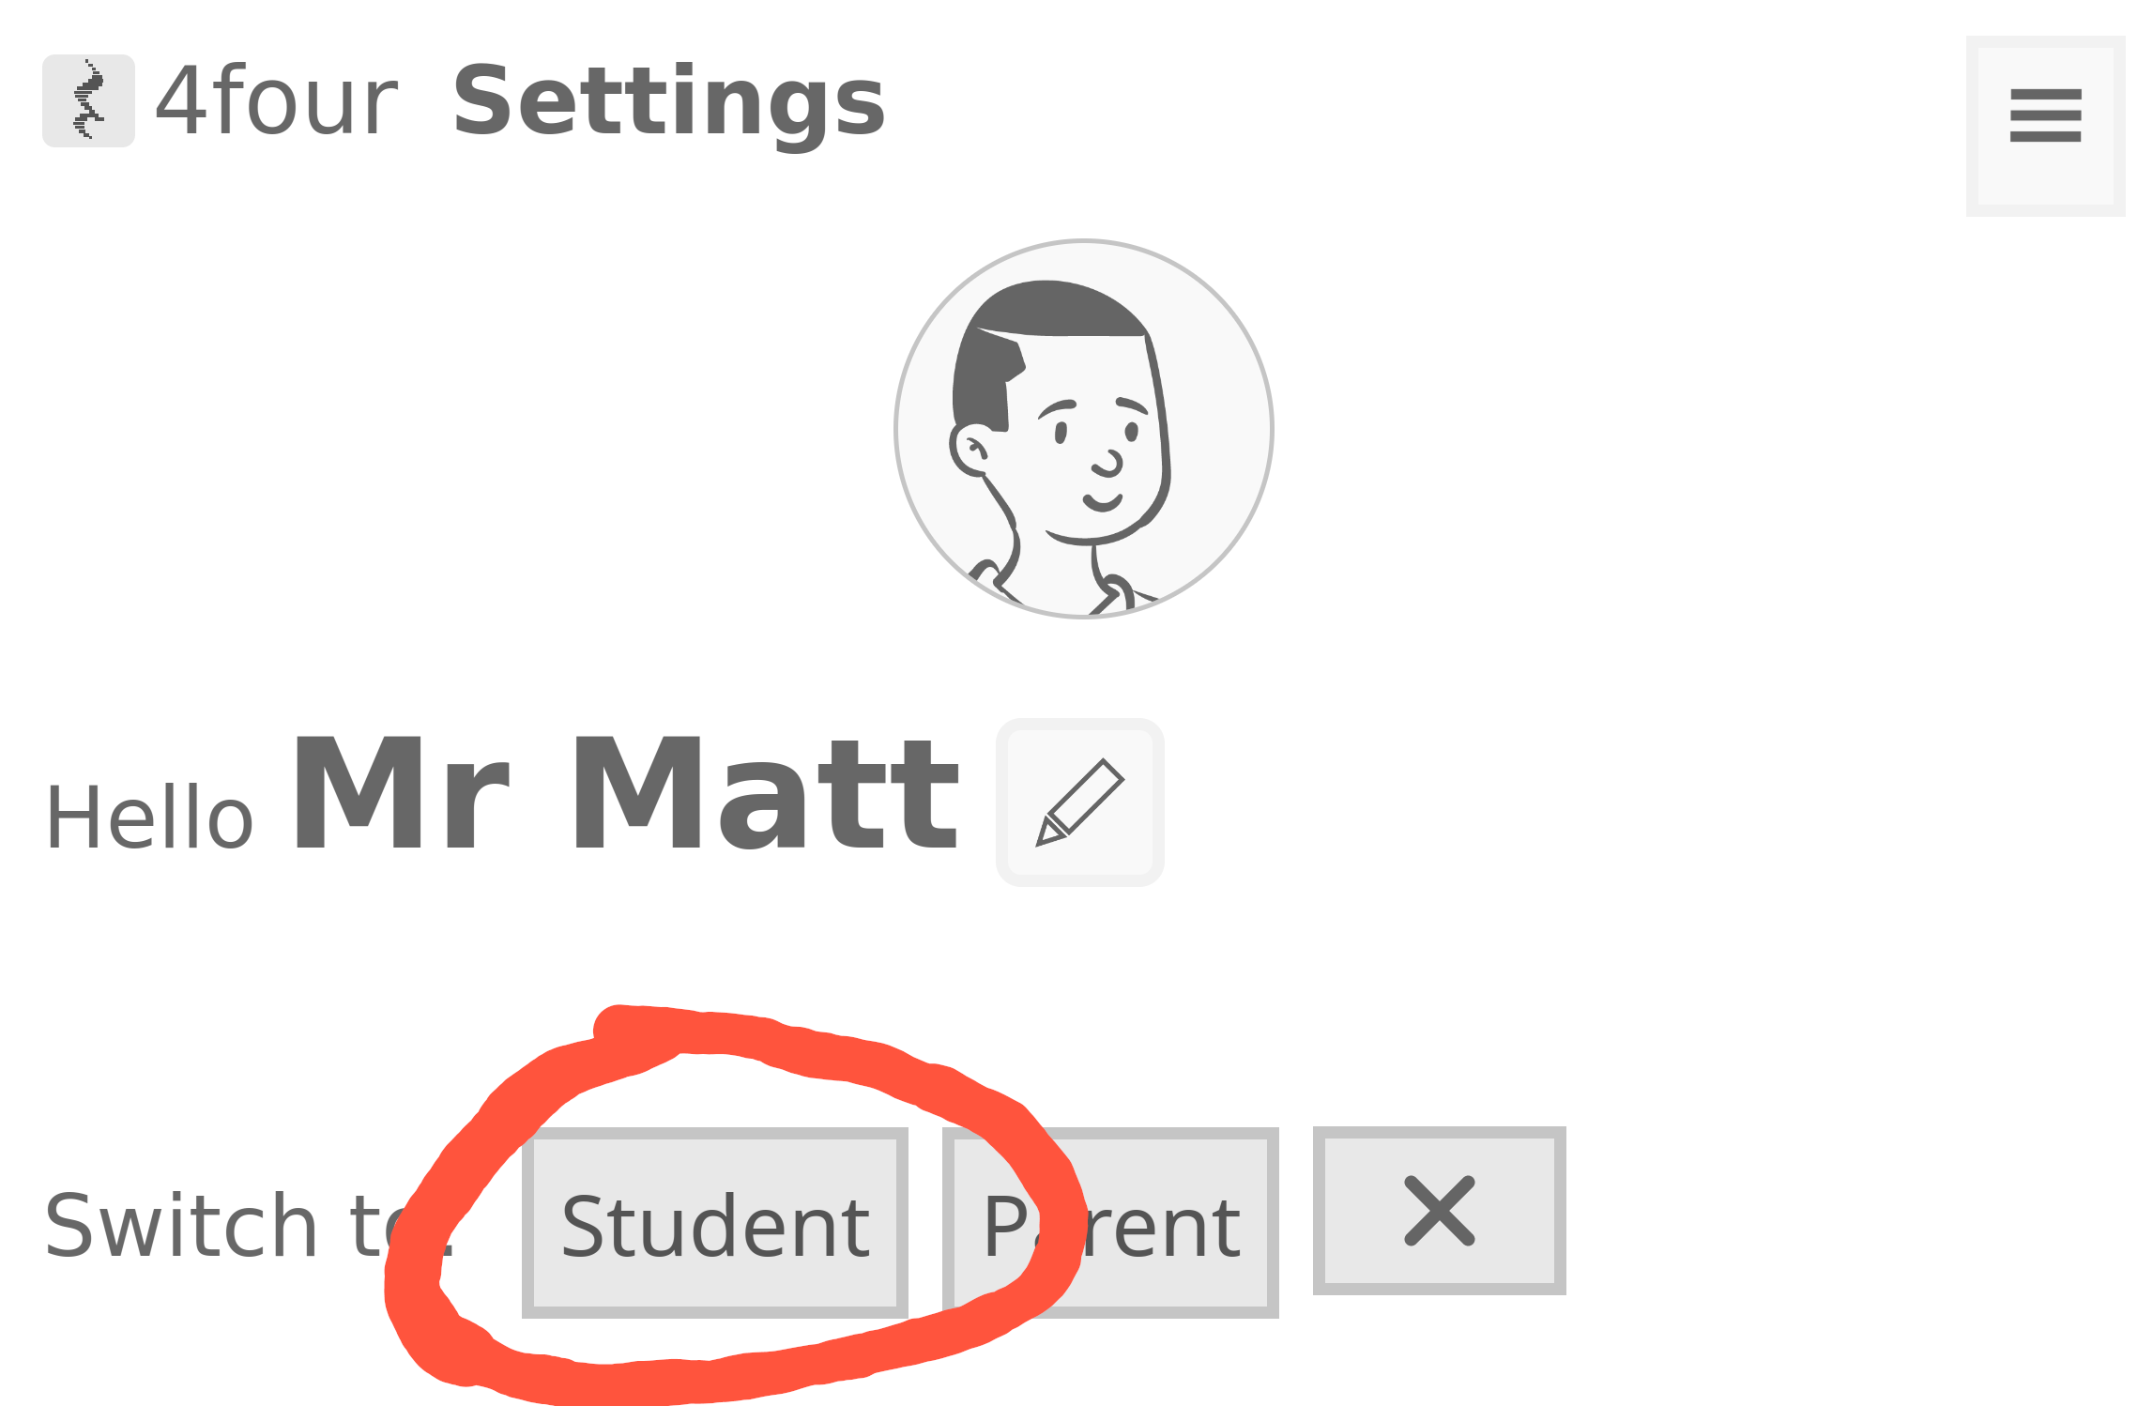The height and width of the screenshot is (1406, 2153).
Task: Dismiss the switch options with X
Action: pyautogui.click(x=1439, y=1211)
